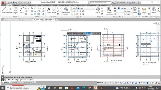The image size is (161, 90).
Task: Click the Array (Matriz) tool icon
Action: coord(38,14)
